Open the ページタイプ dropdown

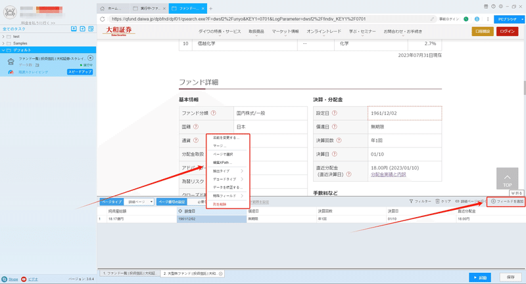coord(139,202)
